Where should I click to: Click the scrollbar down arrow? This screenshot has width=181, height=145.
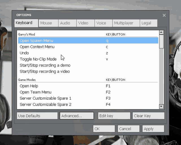coord(161,106)
